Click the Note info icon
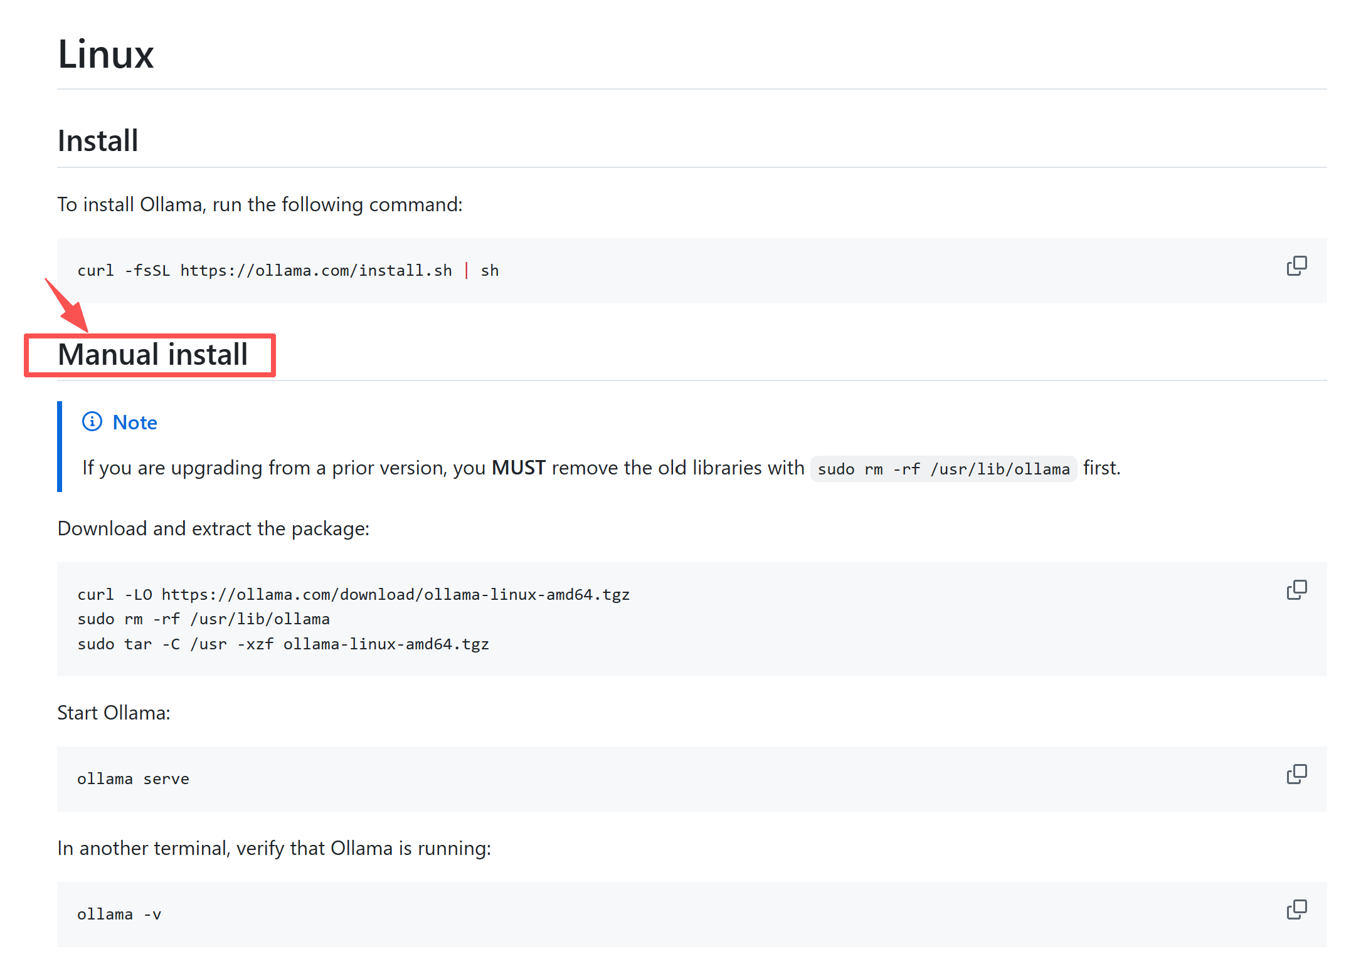1356x964 pixels. (92, 422)
